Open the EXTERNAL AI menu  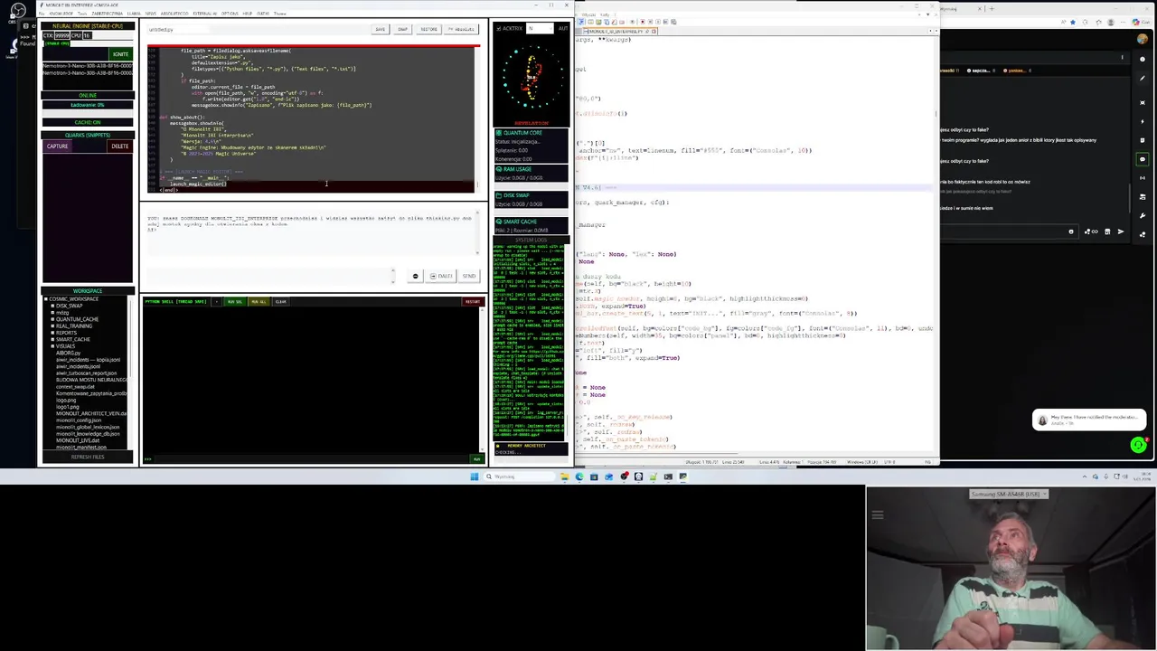[x=204, y=14]
